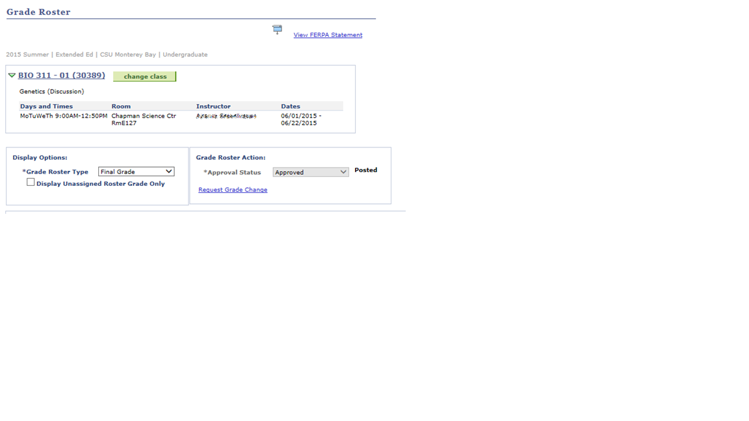Open the BIO 311 - 01 (30389) class link
749x421 pixels.
click(61, 75)
